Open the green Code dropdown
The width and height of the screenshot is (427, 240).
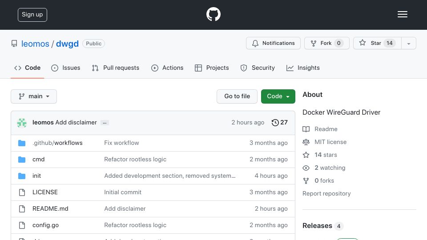point(278,96)
